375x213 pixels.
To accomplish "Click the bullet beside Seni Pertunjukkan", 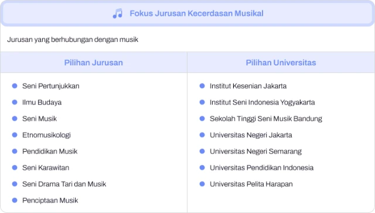I will [x=15, y=86].
